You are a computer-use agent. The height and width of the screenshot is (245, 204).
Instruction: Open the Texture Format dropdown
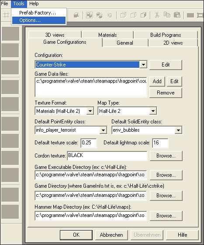click(x=90, y=111)
